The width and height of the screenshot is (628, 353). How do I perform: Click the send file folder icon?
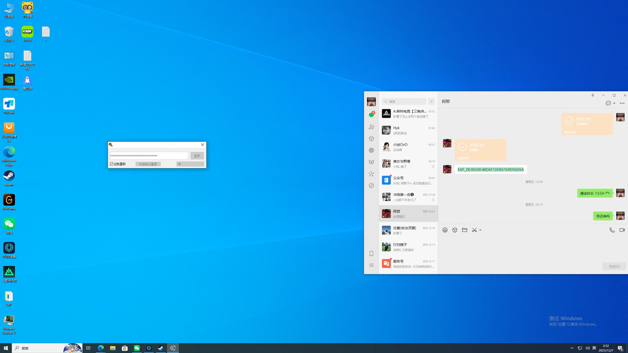pyautogui.click(x=465, y=230)
